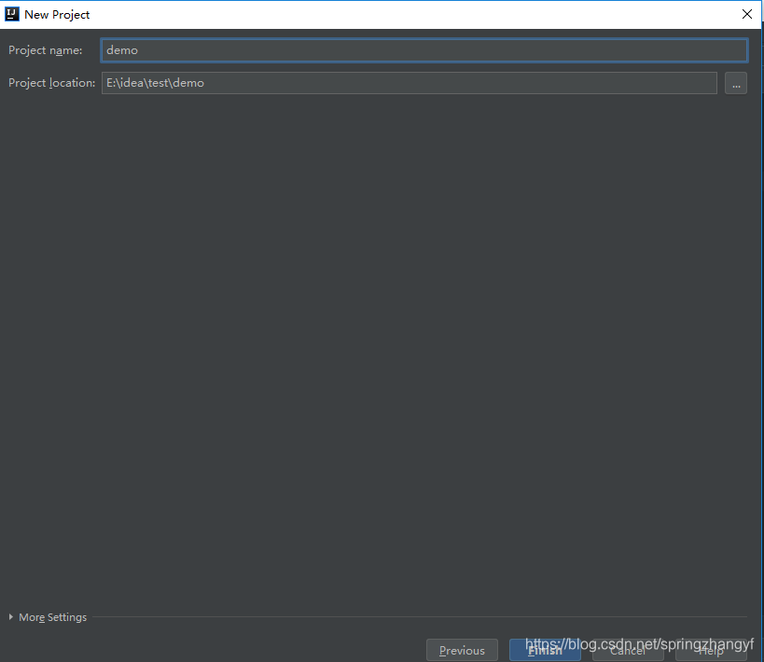Click the Project name input field
The height and width of the screenshot is (662, 764).
[x=424, y=50]
